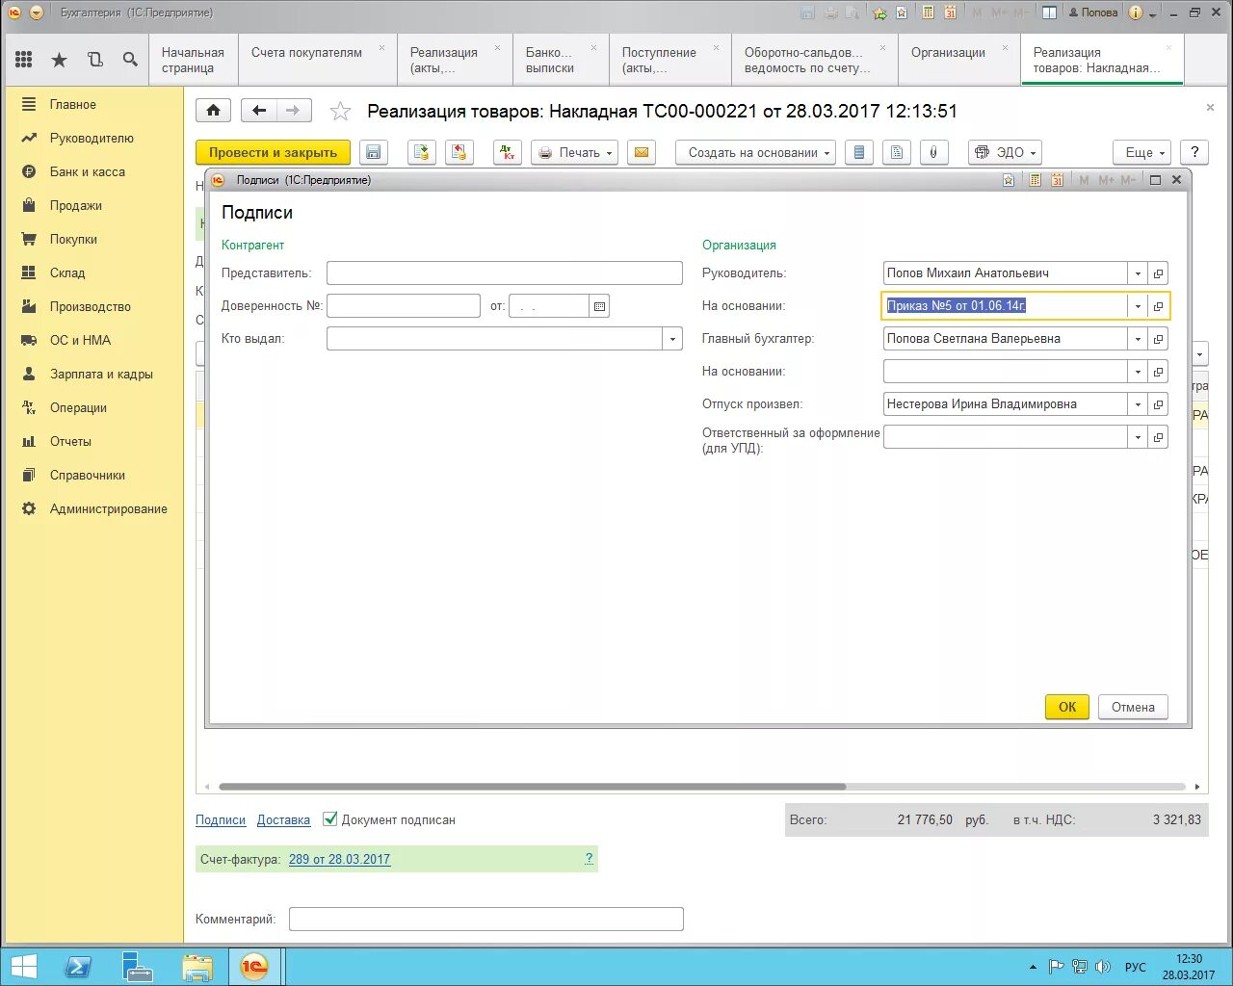Screen dimensions: 1233x986
Task: Launch PowerShell from taskbar
Action: [x=78, y=967]
